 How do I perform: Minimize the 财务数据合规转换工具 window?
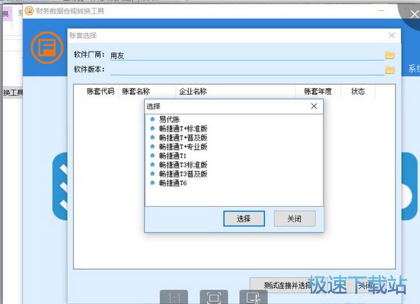381,11
